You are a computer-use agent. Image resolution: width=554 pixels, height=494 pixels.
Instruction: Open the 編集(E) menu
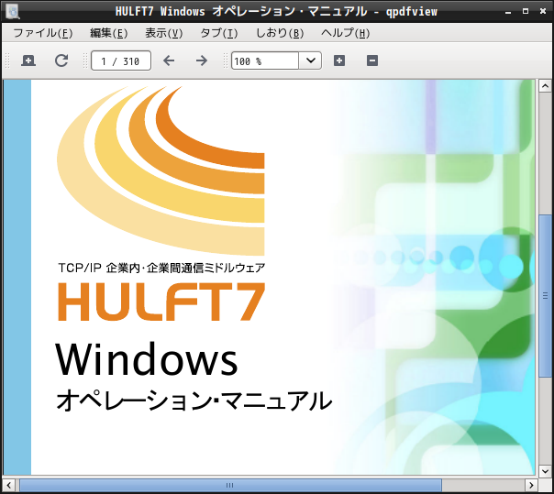tap(109, 33)
